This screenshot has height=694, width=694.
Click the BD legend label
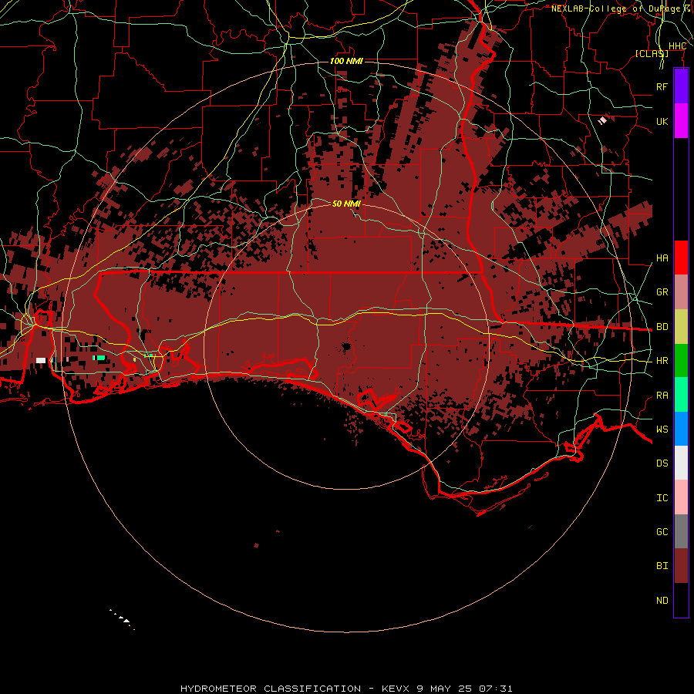point(662,326)
